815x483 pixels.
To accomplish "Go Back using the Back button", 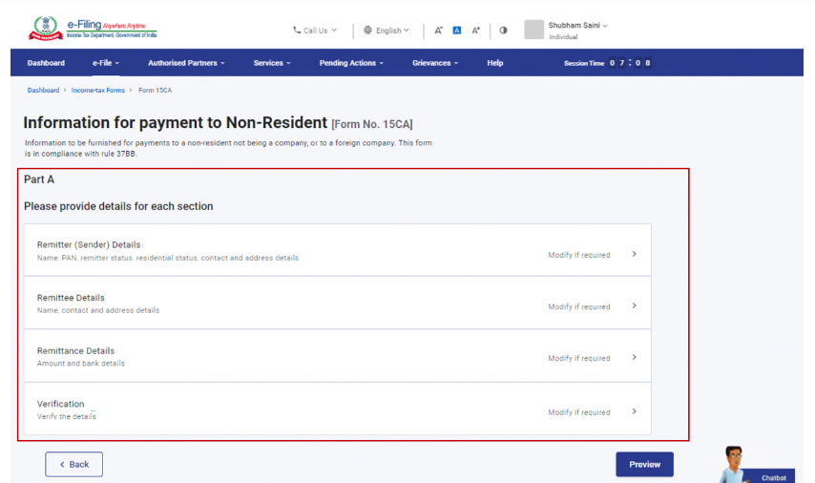I will click(x=73, y=464).
